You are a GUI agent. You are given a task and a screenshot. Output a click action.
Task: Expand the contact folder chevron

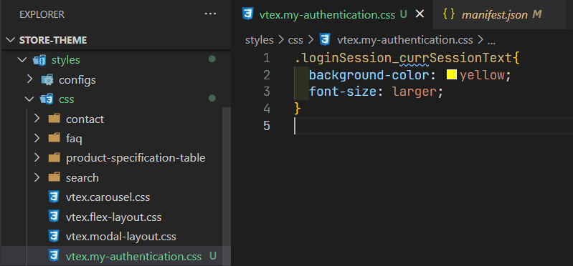click(37, 119)
